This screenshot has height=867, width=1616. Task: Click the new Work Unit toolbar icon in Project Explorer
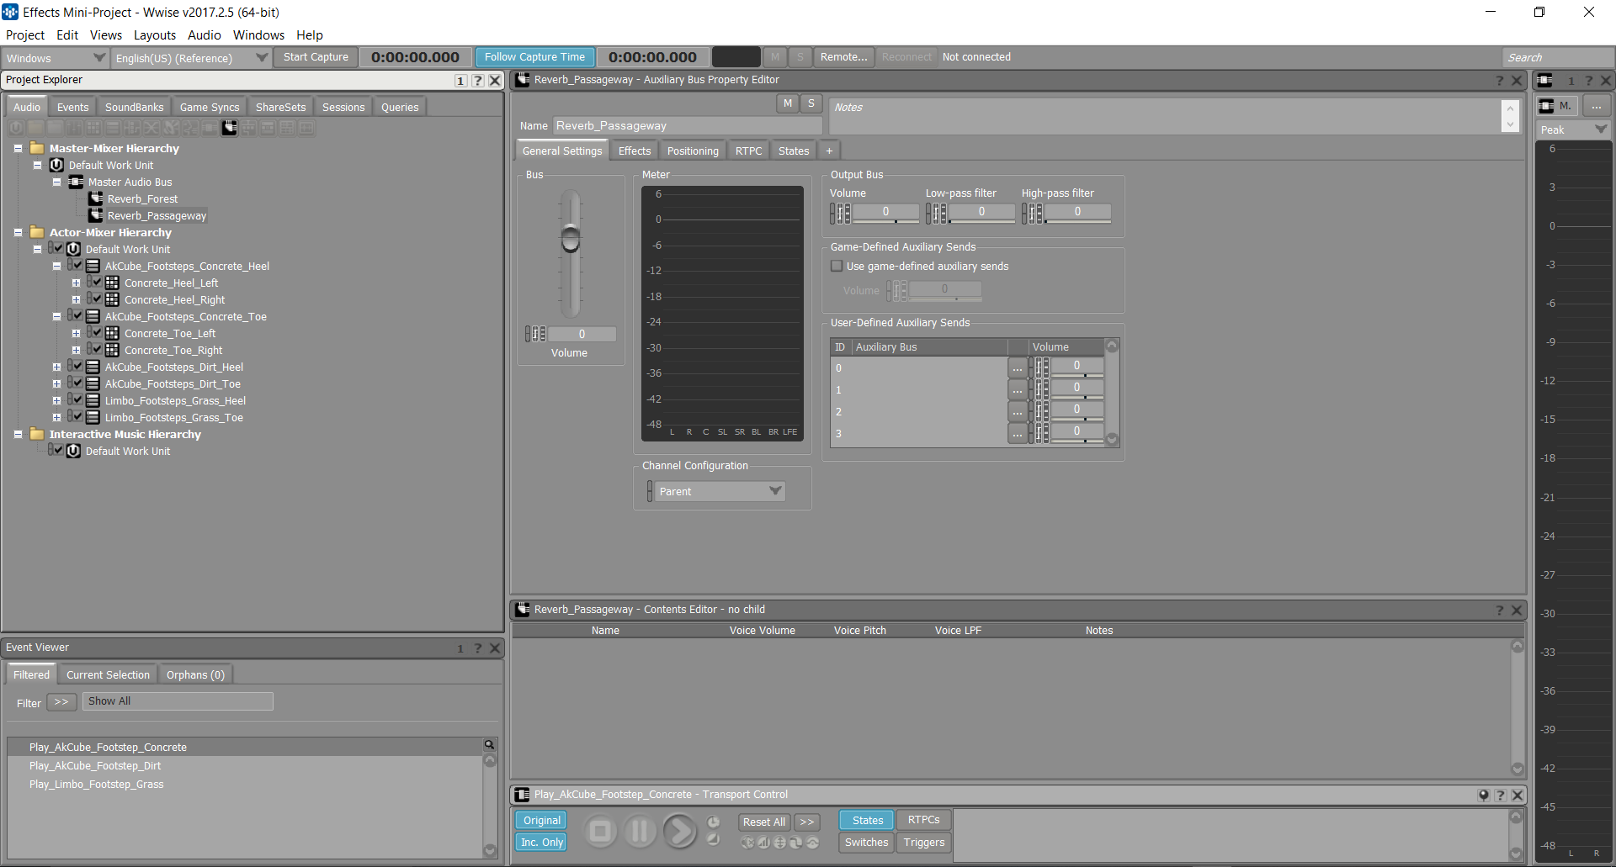tap(16, 128)
